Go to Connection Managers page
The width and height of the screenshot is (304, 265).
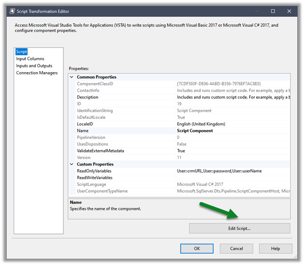point(37,73)
